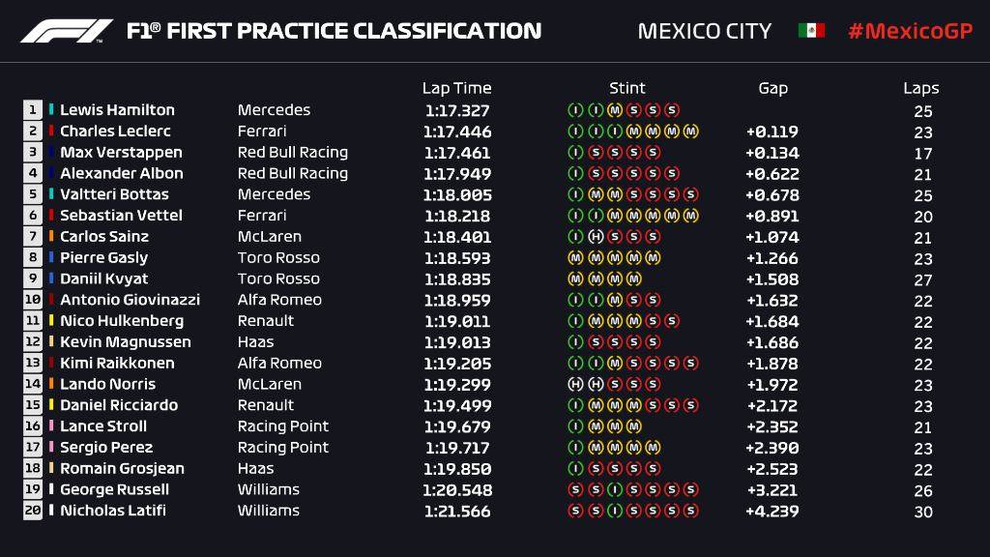Click the red team color bar beside Leclerc

tap(51, 132)
